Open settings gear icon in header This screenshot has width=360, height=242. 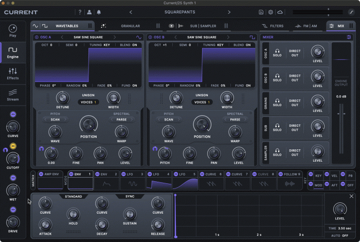pyautogui.click(x=271, y=12)
